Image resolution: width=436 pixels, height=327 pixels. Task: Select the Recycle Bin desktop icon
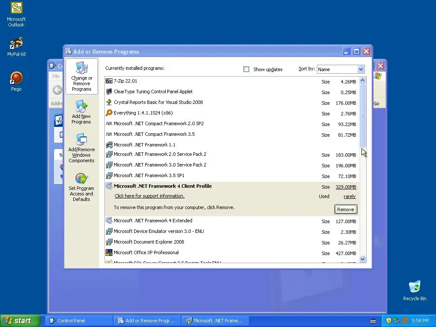pyautogui.click(x=415, y=290)
